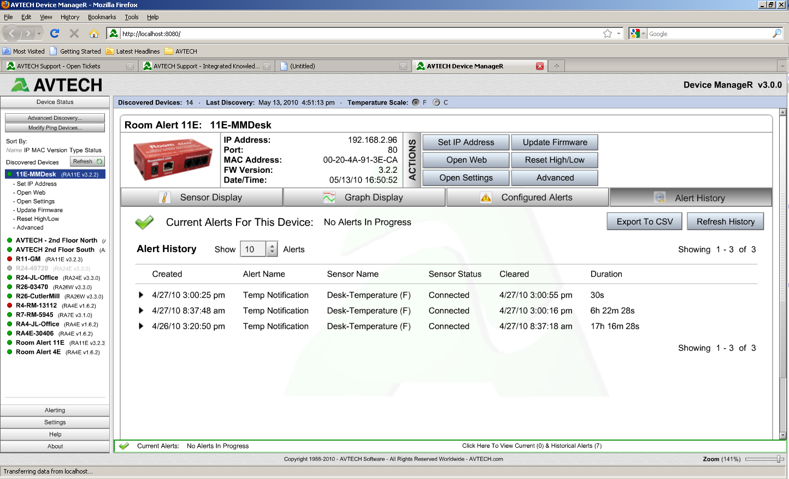Open the AVTECH bookmarks folder
Viewport: 789px width, 479px height.
[181, 51]
